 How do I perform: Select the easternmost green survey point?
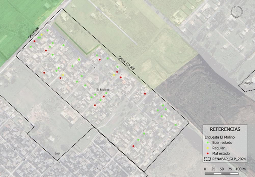[176, 125]
